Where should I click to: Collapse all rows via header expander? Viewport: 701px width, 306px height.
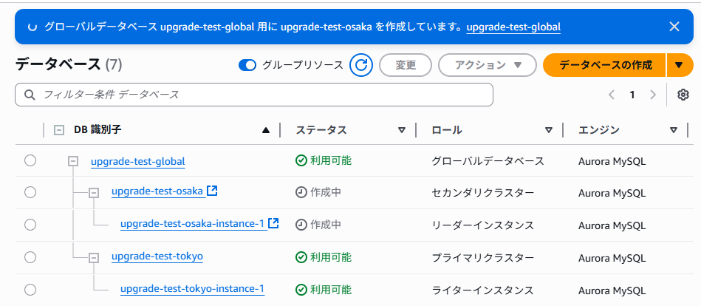click(58, 130)
